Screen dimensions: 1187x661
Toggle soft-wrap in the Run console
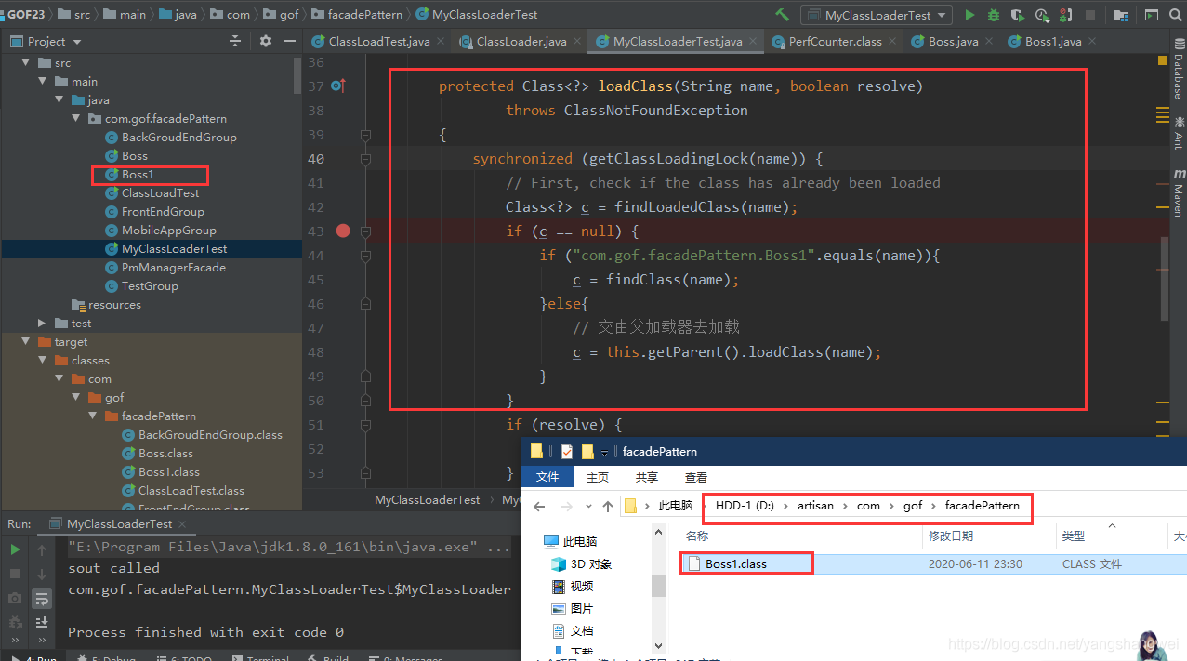[42, 598]
